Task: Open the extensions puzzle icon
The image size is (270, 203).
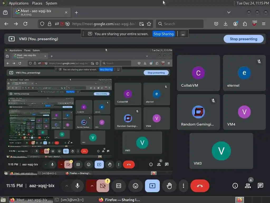Action: [x=245, y=24]
